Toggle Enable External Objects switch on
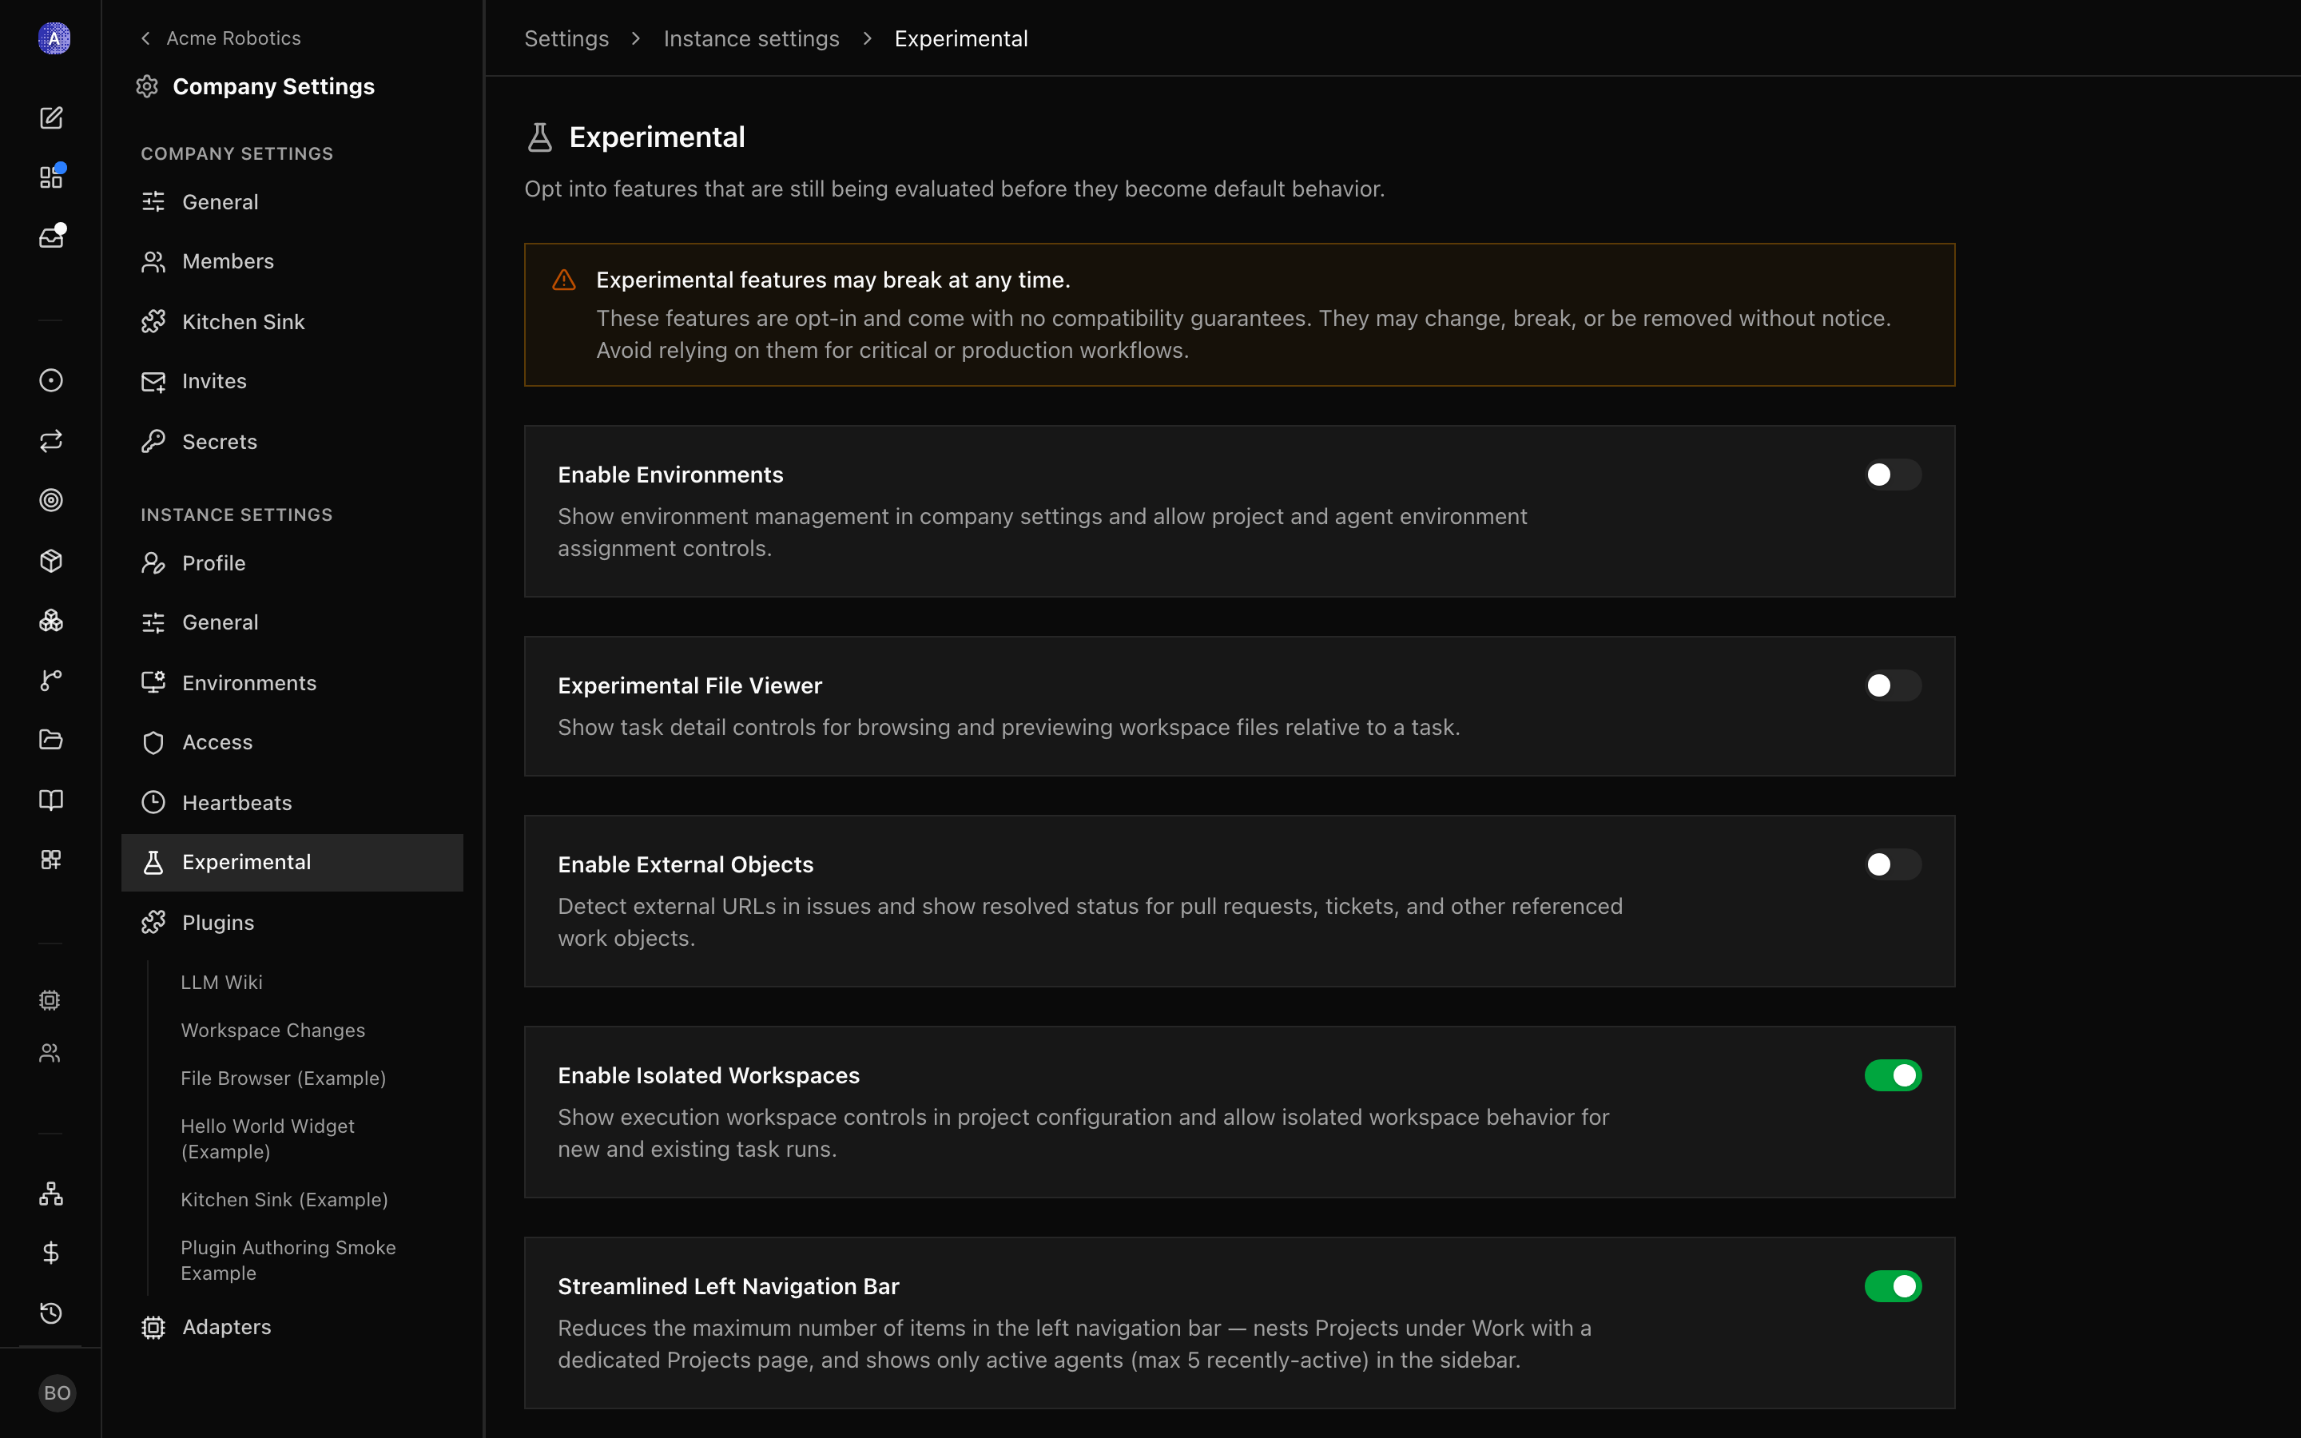Image resolution: width=2301 pixels, height=1438 pixels. [x=1892, y=864]
